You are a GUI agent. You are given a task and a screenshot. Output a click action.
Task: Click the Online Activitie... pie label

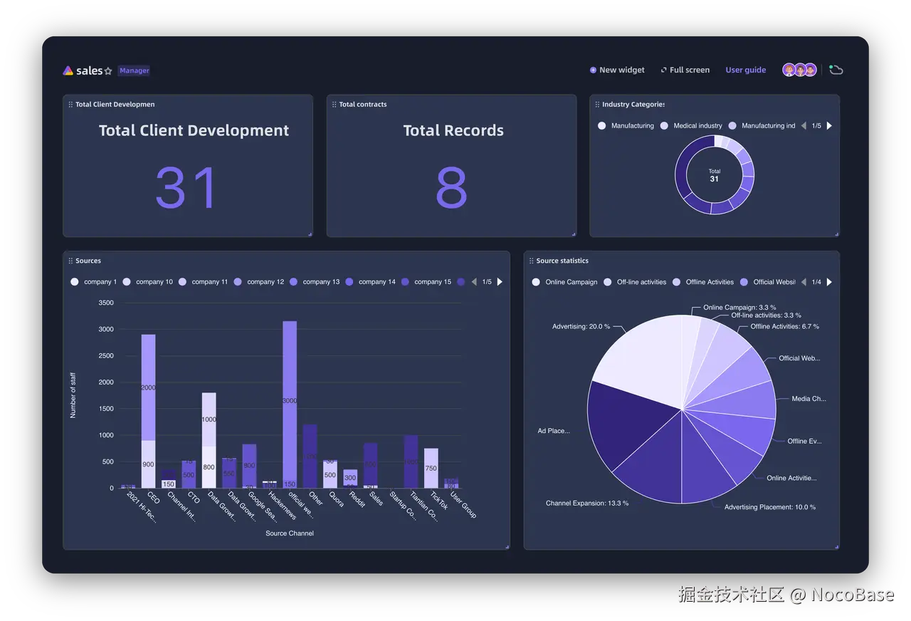[x=791, y=478]
